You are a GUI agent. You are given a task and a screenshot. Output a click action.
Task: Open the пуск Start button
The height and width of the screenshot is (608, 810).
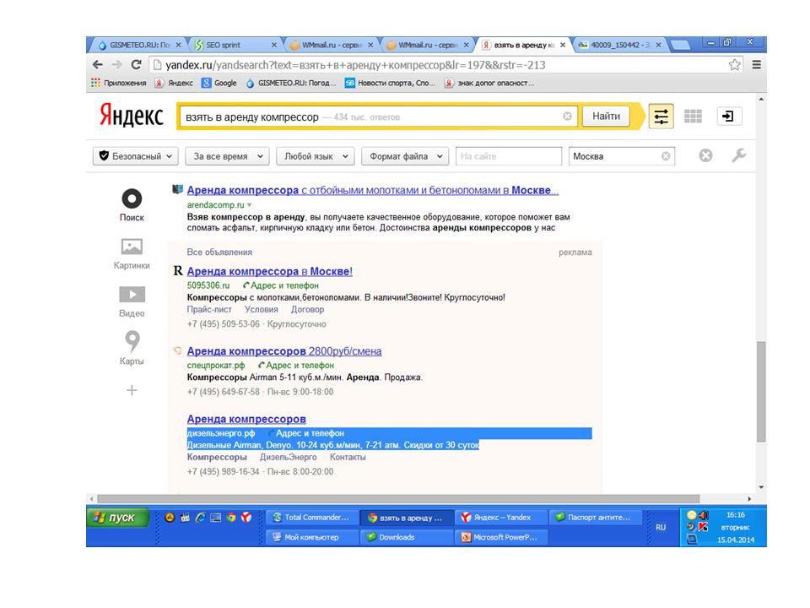click(x=119, y=517)
